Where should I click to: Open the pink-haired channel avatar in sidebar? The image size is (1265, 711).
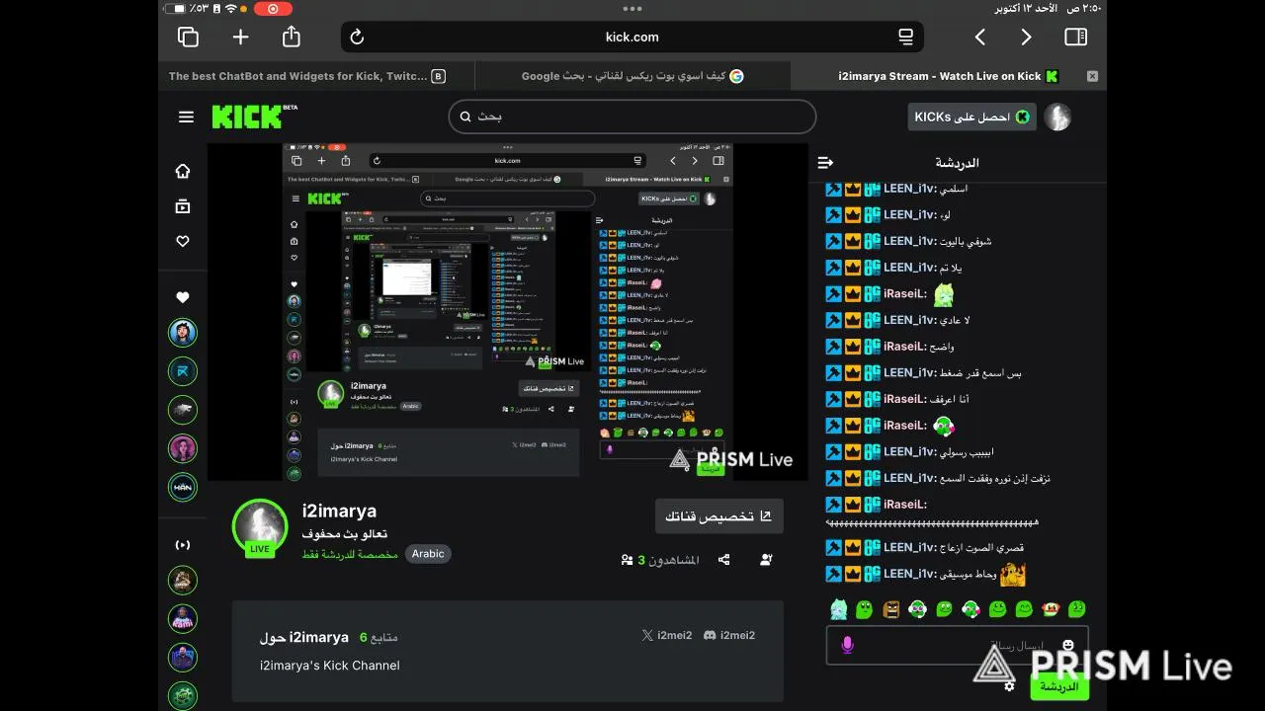pyautogui.click(x=183, y=448)
